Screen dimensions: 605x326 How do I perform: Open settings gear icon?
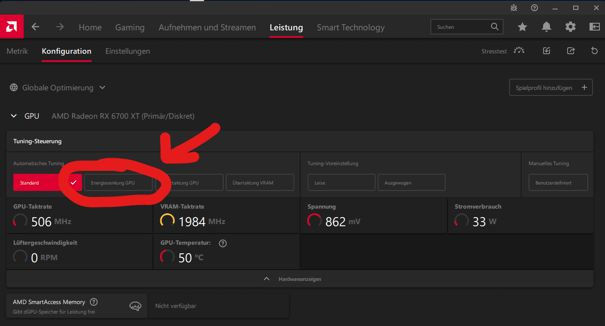pos(571,27)
